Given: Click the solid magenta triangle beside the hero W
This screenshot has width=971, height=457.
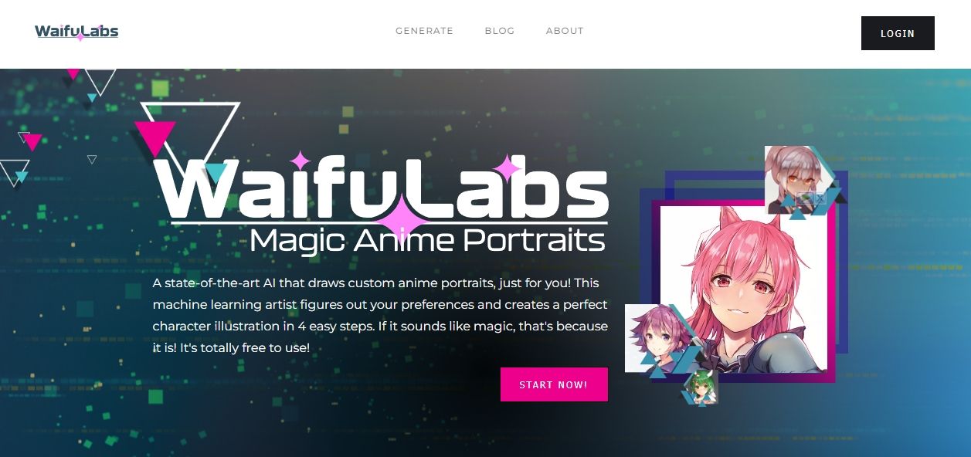Looking at the screenshot, I should pyautogui.click(x=155, y=137).
